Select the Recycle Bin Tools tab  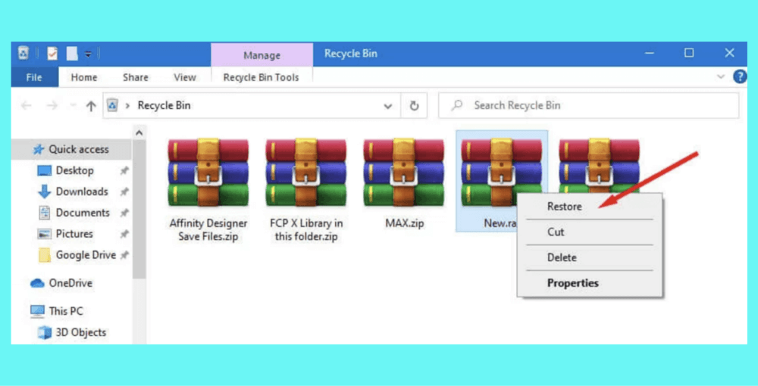[x=261, y=77]
